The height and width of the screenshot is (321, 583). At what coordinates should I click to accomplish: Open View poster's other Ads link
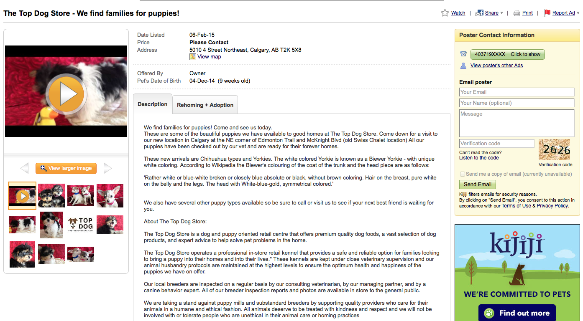pyautogui.click(x=496, y=66)
